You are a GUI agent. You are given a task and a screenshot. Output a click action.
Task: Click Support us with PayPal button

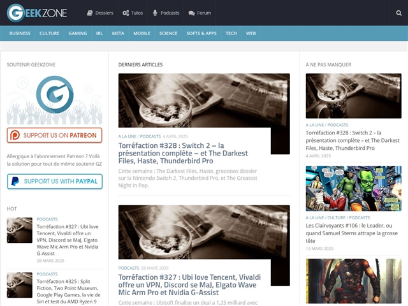(x=55, y=181)
